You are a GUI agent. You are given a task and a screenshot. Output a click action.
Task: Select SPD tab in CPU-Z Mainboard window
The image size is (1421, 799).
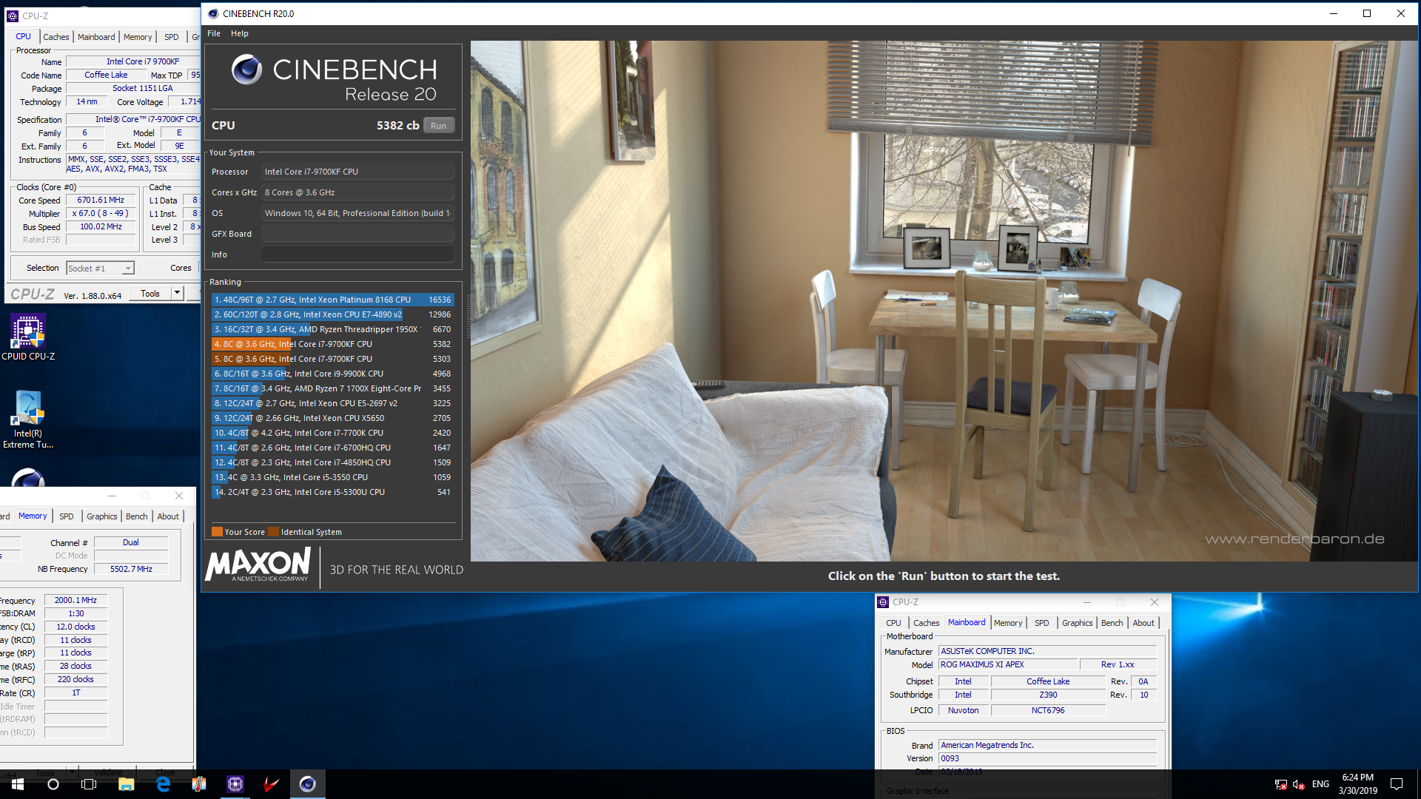(x=1041, y=623)
